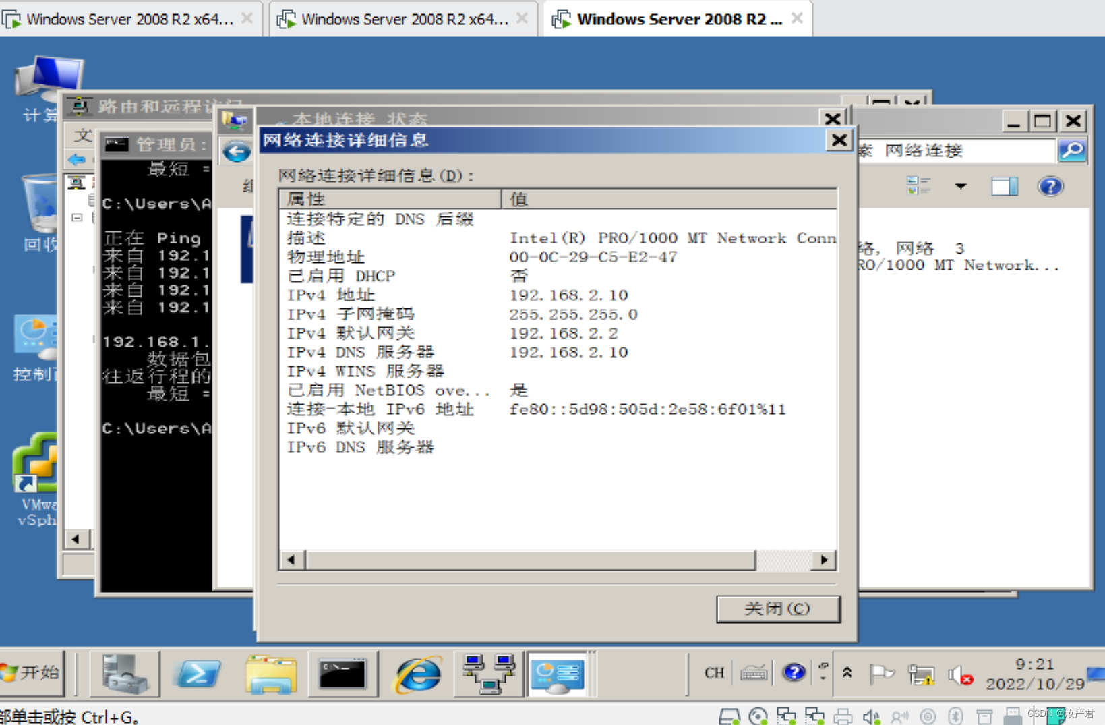
Task: Click the VMware CD/DVD status icon
Action: [x=758, y=716]
